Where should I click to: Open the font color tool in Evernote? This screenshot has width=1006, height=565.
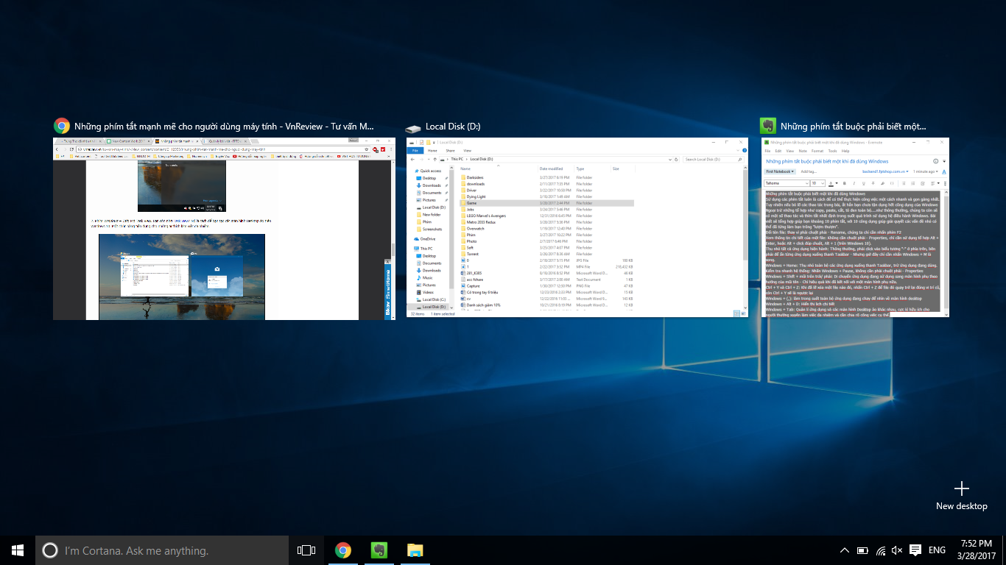831,183
